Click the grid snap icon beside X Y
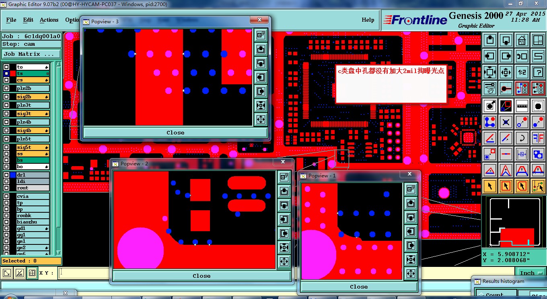This screenshot has width=547, height=299. [31, 273]
